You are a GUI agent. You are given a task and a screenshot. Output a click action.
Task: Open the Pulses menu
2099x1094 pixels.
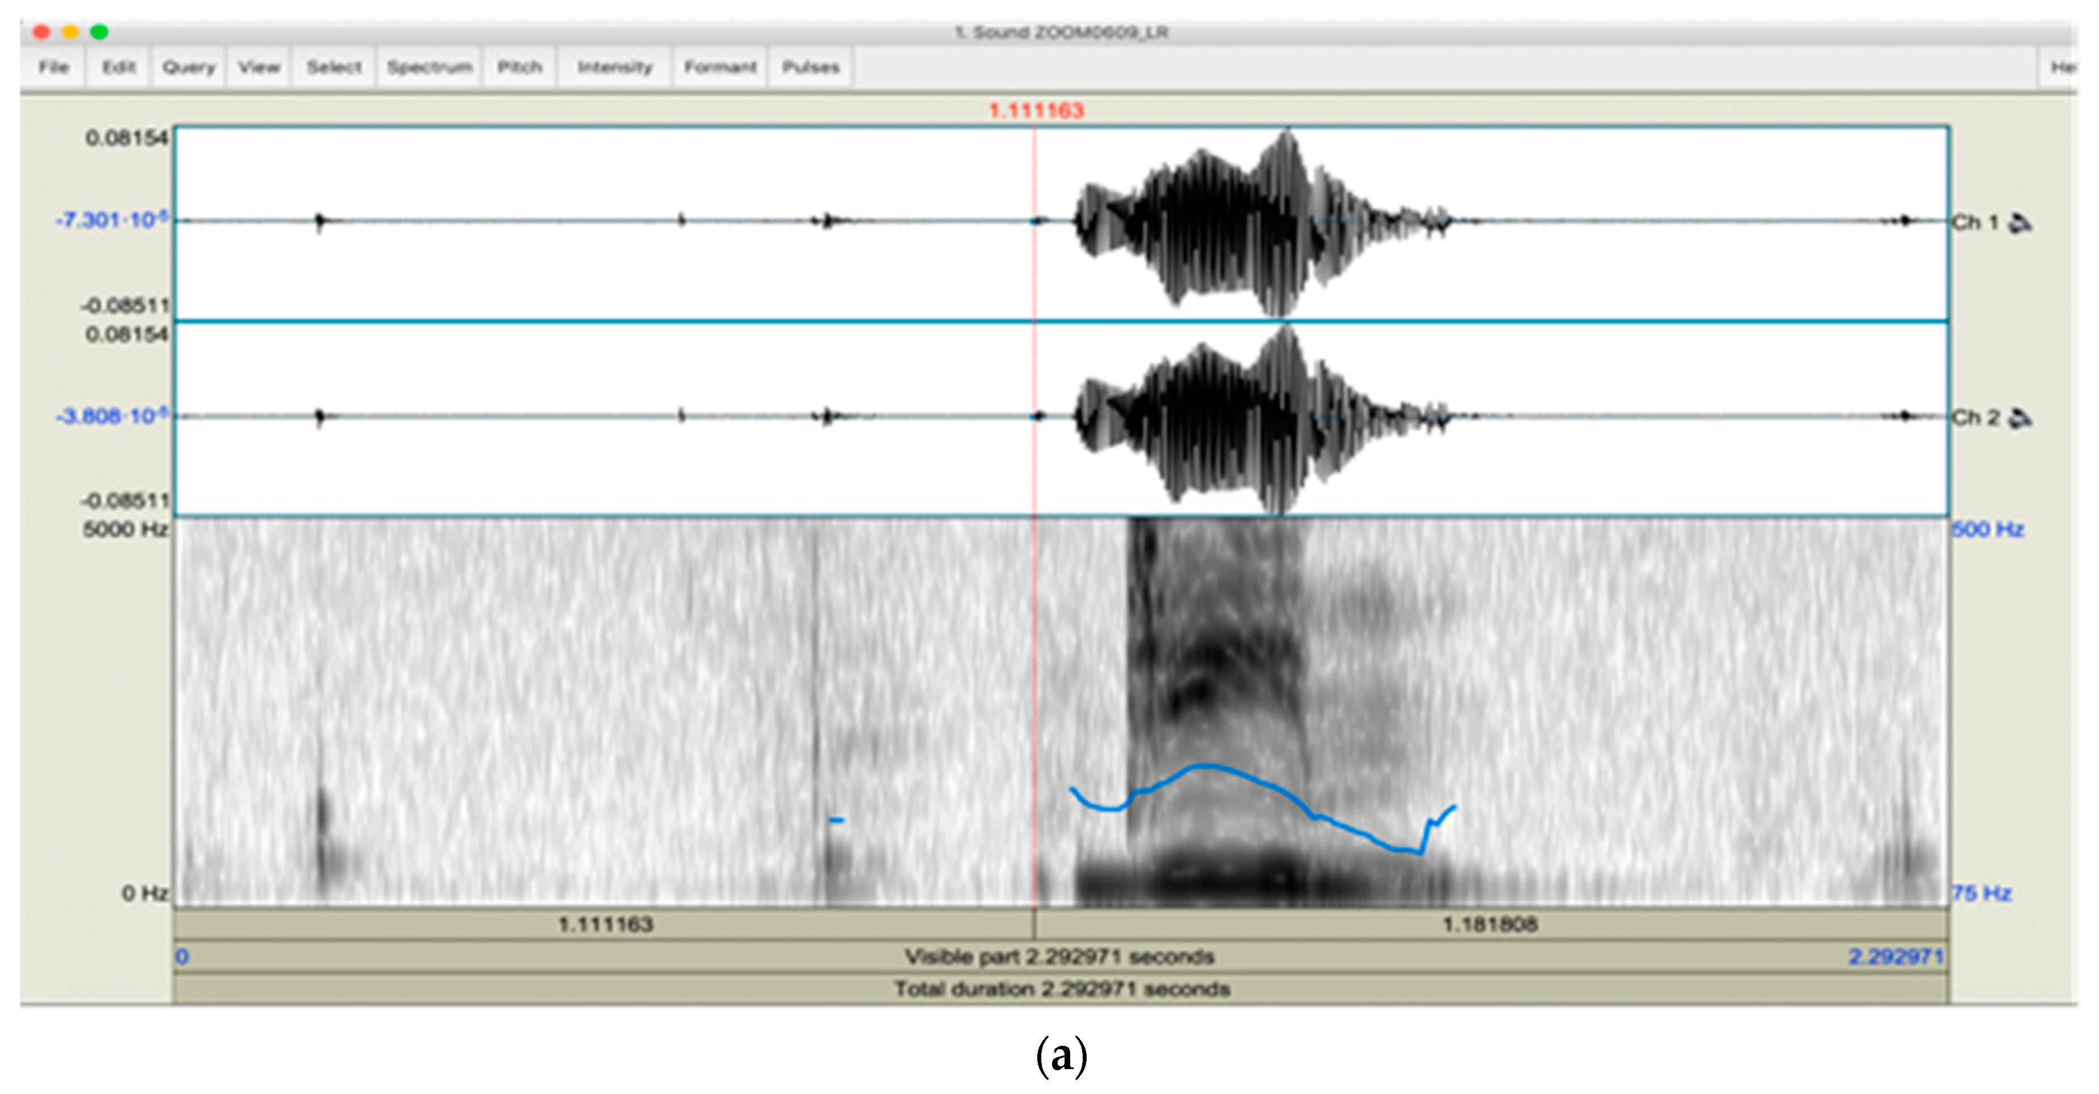(811, 67)
